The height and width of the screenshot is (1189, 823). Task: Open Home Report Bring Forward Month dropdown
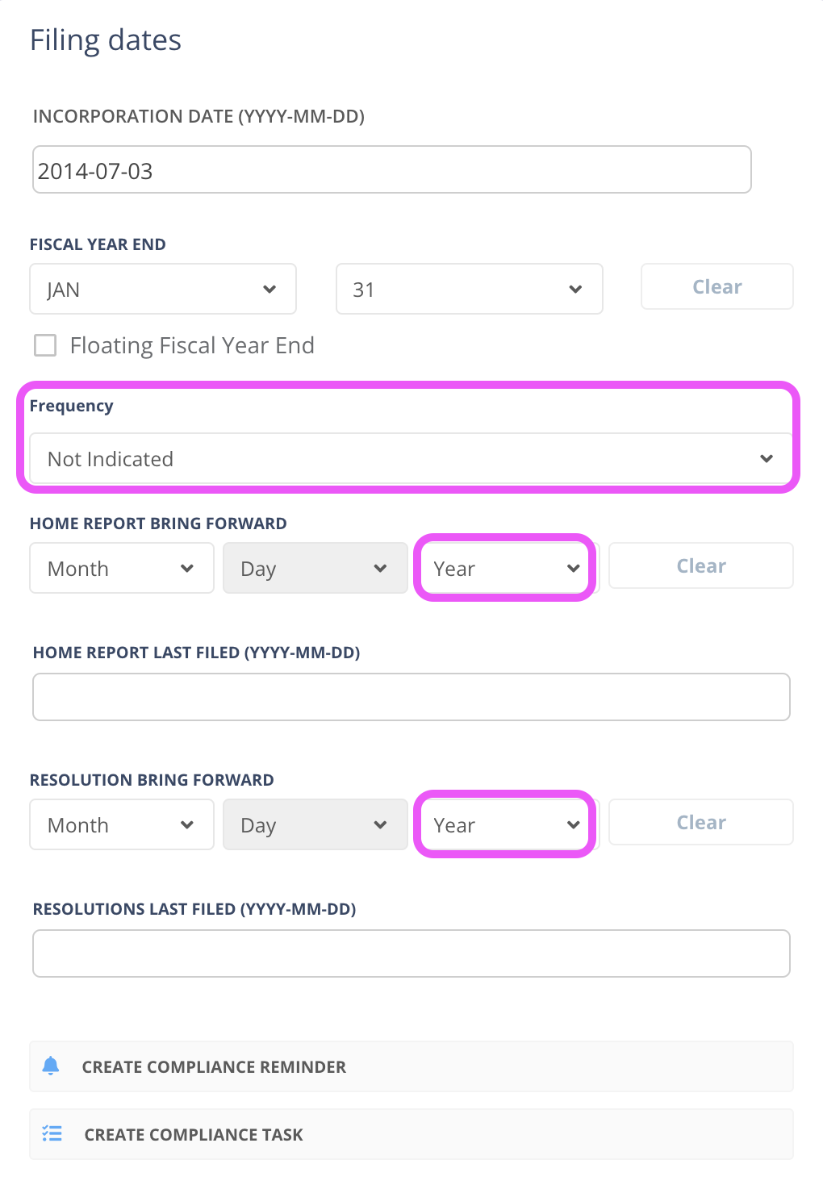pos(121,568)
